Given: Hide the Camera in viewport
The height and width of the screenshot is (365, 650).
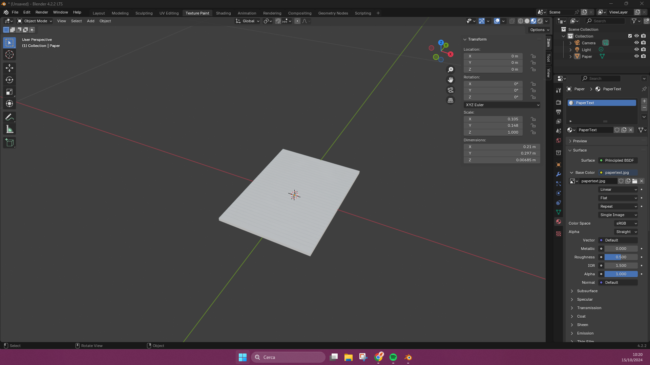Looking at the screenshot, I should click(636, 43).
